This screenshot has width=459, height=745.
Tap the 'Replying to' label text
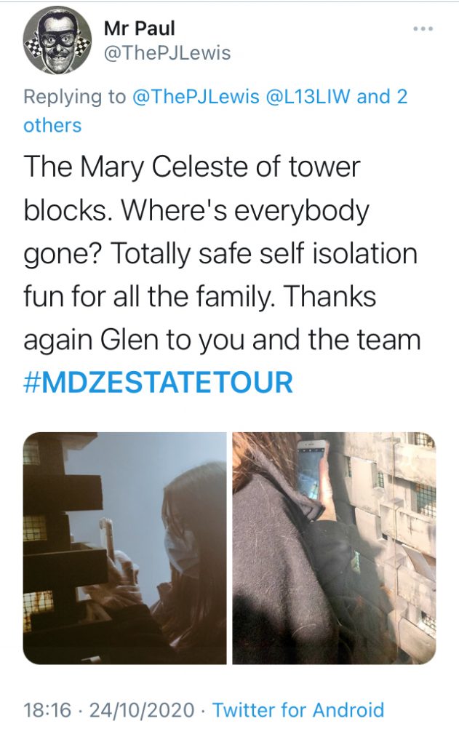[75, 97]
